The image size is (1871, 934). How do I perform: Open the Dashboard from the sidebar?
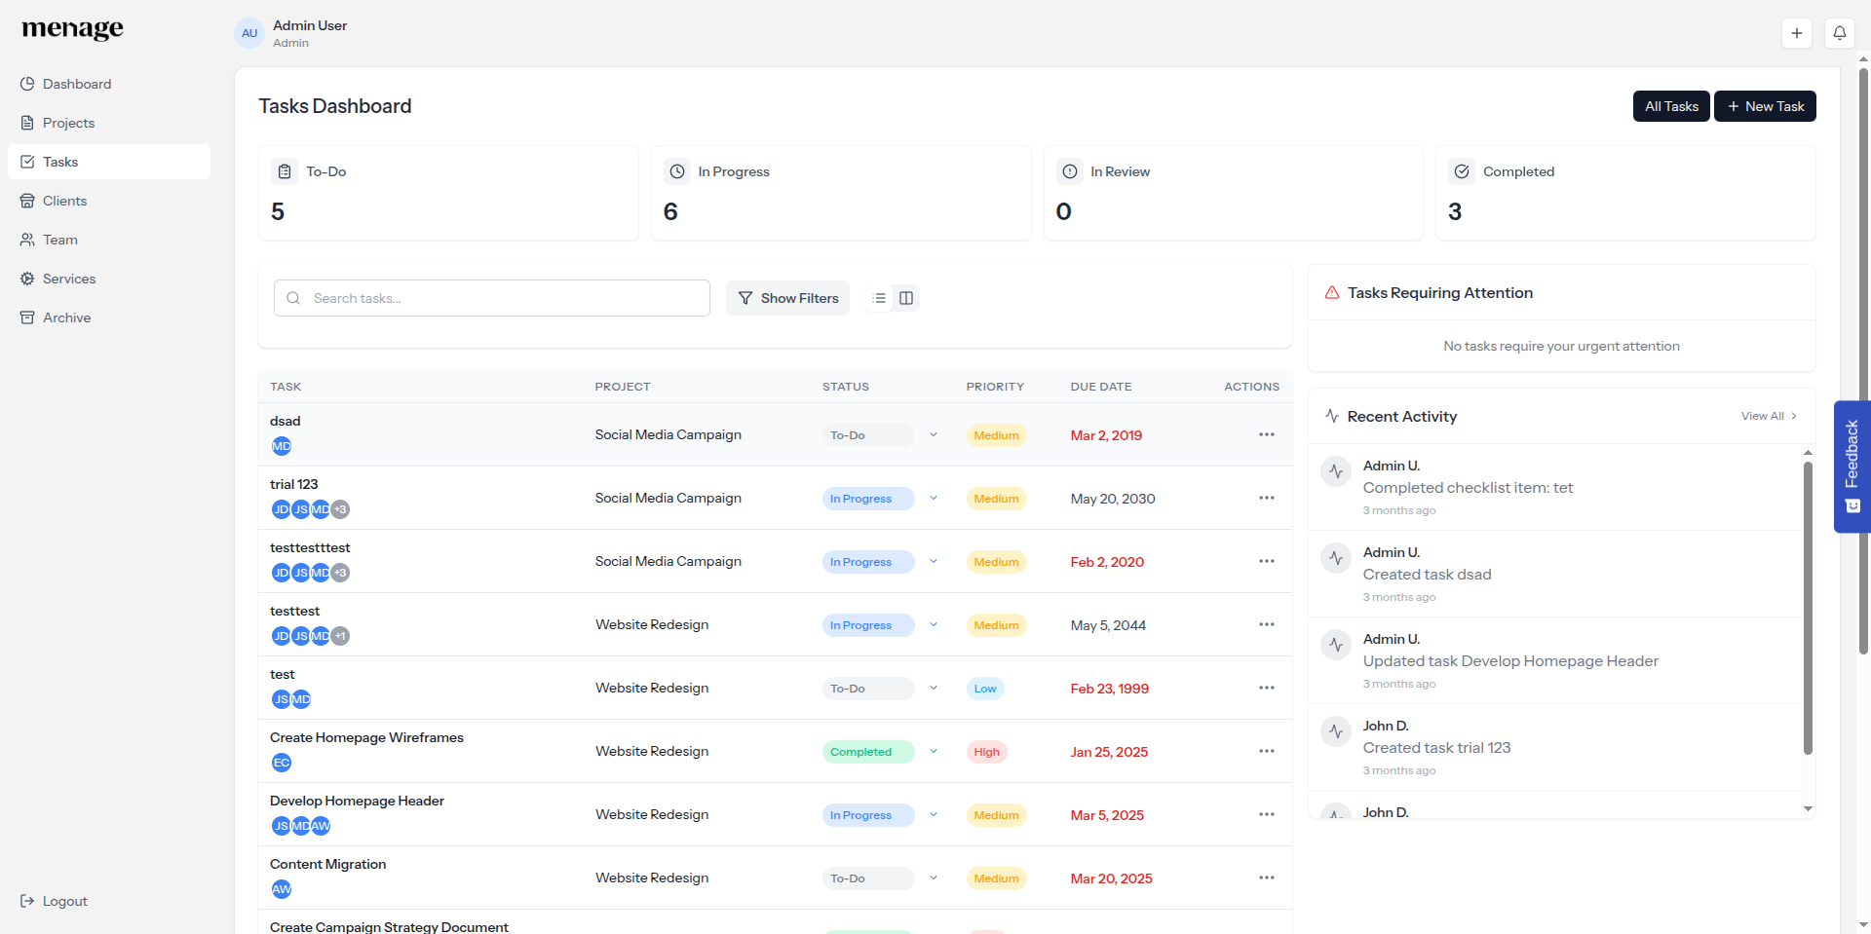77,84
